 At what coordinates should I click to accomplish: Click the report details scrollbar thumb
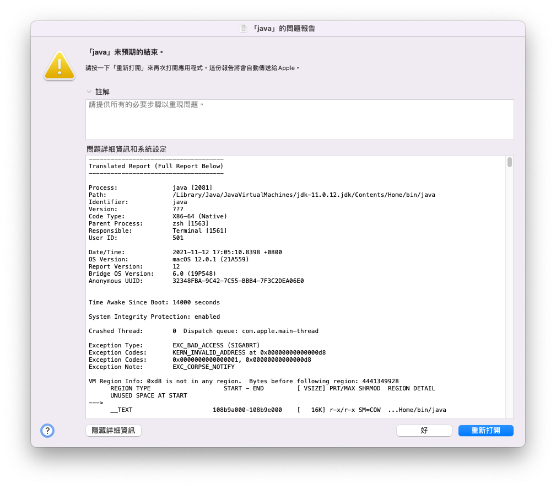[510, 162]
